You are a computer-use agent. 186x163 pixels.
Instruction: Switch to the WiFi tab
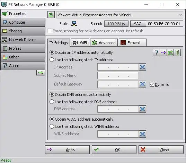pos(80,43)
